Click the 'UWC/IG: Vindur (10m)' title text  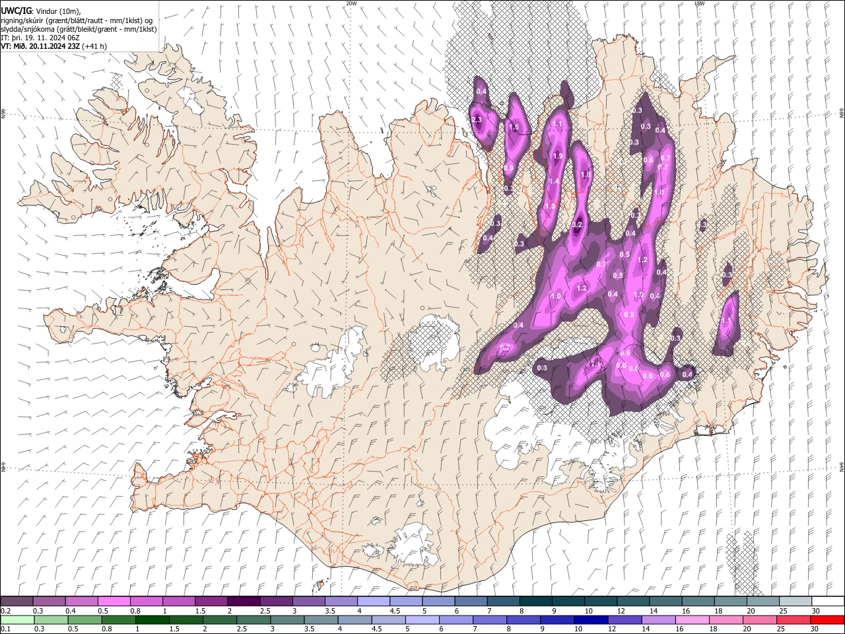coord(40,11)
